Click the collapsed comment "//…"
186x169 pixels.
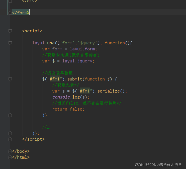coord(46,127)
